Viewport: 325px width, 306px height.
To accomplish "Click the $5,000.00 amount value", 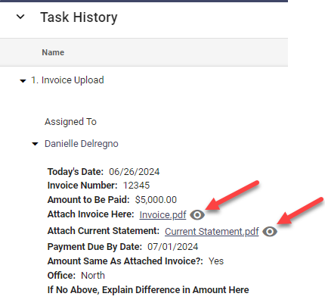I will (x=156, y=200).
